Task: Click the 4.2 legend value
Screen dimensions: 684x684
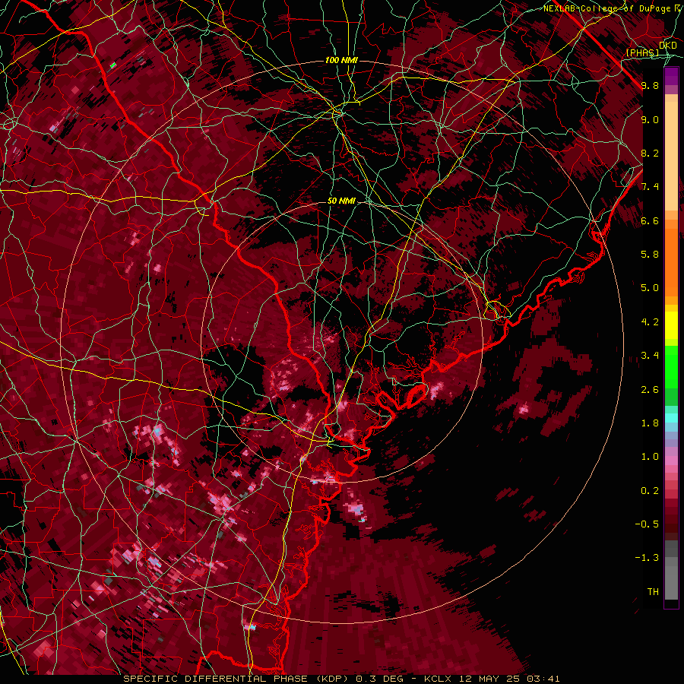Action: (650, 322)
